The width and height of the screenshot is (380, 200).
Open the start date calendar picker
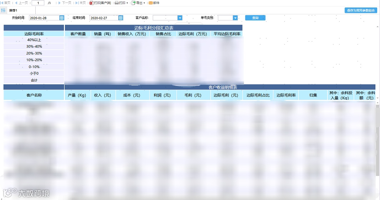point(62,18)
